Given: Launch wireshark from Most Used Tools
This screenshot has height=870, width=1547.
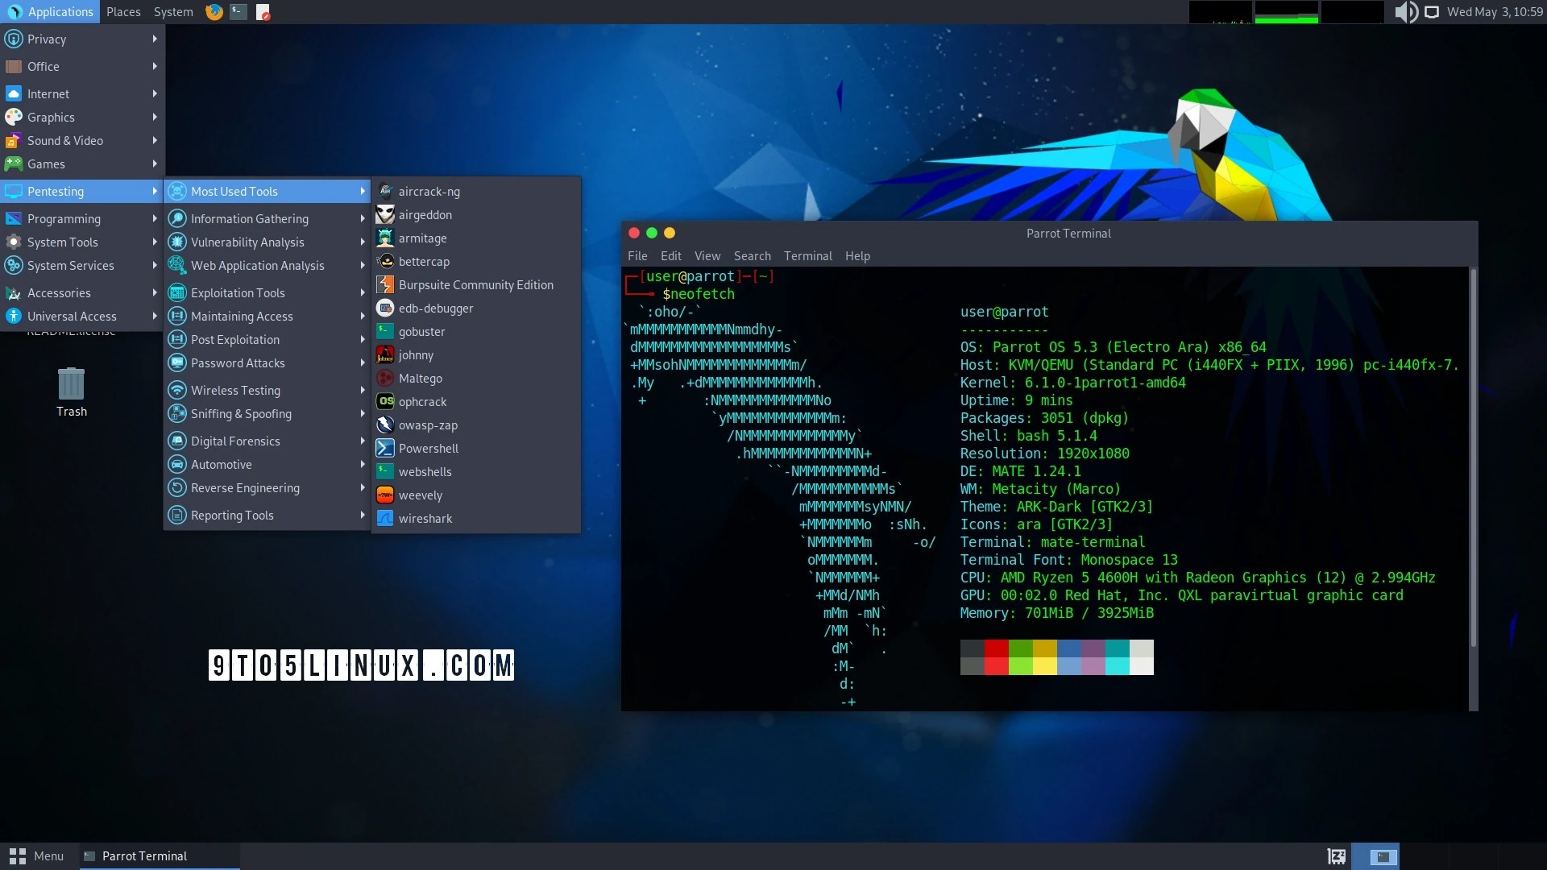Looking at the screenshot, I should click(x=425, y=519).
